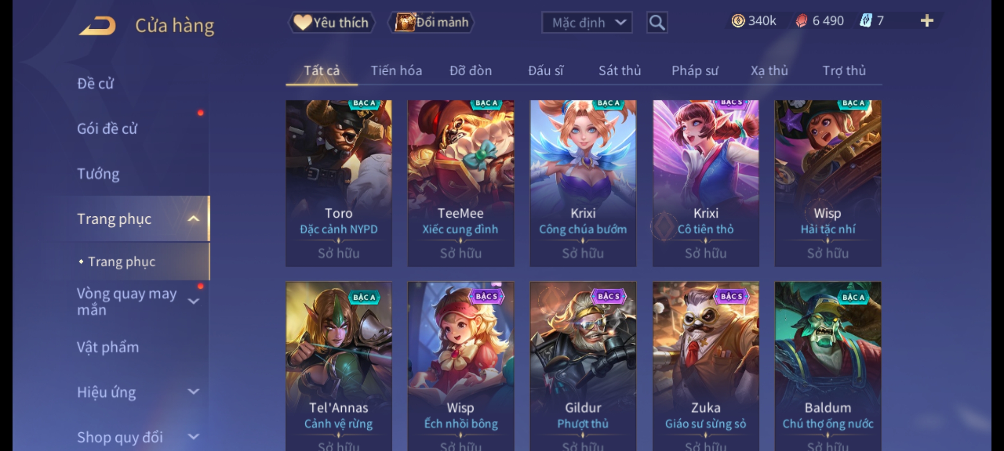Tap the gold coin 340k icon
The image size is (1004, 451).
click(738, 21)
